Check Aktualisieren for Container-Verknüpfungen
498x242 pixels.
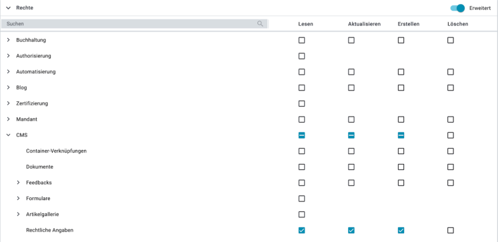tap(351, 151)
